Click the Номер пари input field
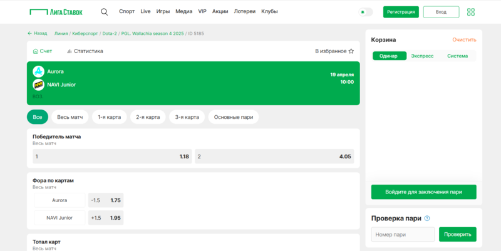 [x=403, y=235]
